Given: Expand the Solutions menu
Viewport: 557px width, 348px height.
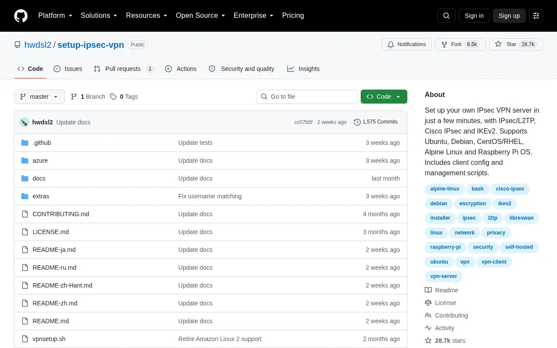Looking at the screenshot, I should point(99,16).
